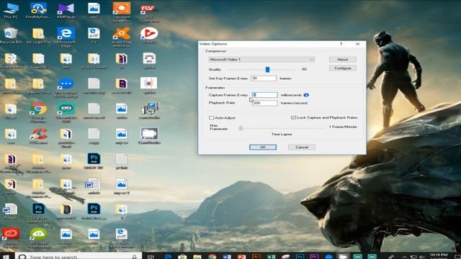This screenshot has width=461, height=259.
Task: Uncheck Lock Capture and Playback Rates
Action: [x=293, y=117]
